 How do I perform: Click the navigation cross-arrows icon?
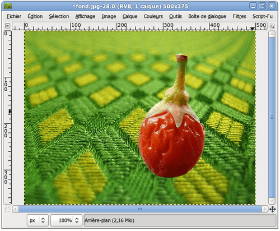(272, 209)
